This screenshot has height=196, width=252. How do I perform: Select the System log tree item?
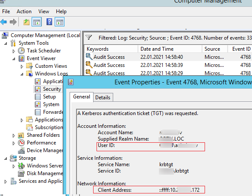[x=51, y=104]
